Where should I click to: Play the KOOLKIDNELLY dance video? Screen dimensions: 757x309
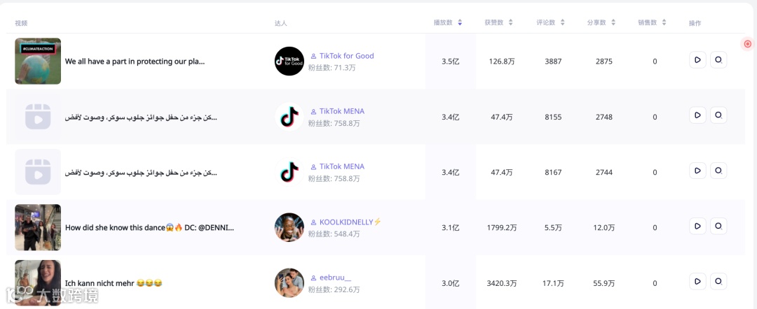[x=697, y=226]
